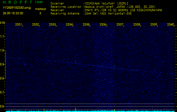
Task: Click the orange meteor label
Action: point(40,9)
